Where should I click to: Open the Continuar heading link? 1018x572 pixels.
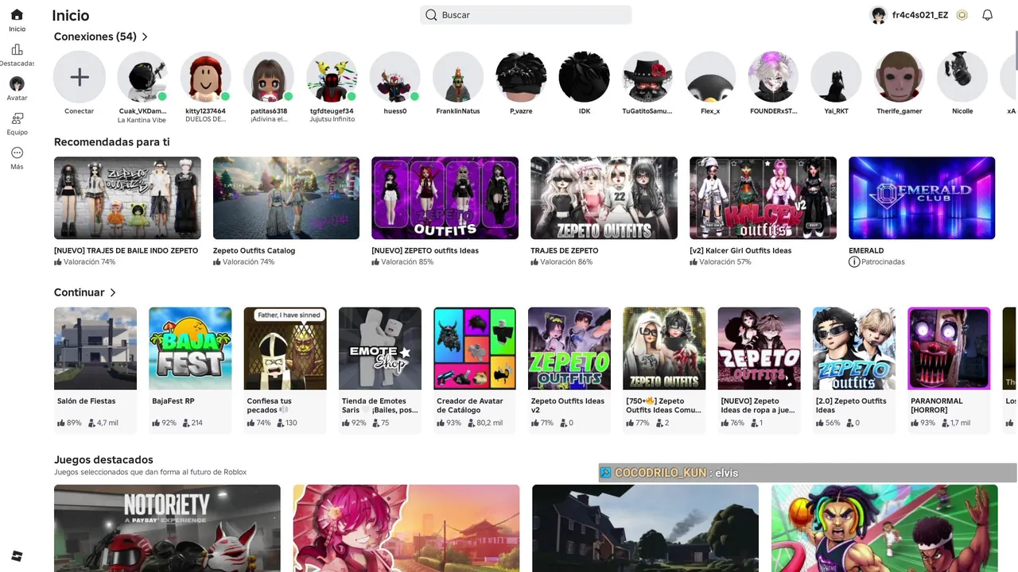(x=80, y=292)
